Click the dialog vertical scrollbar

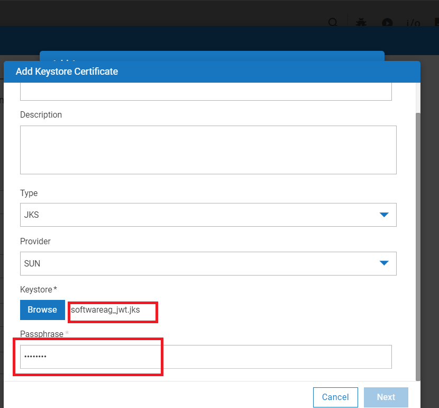click(418, 244)
